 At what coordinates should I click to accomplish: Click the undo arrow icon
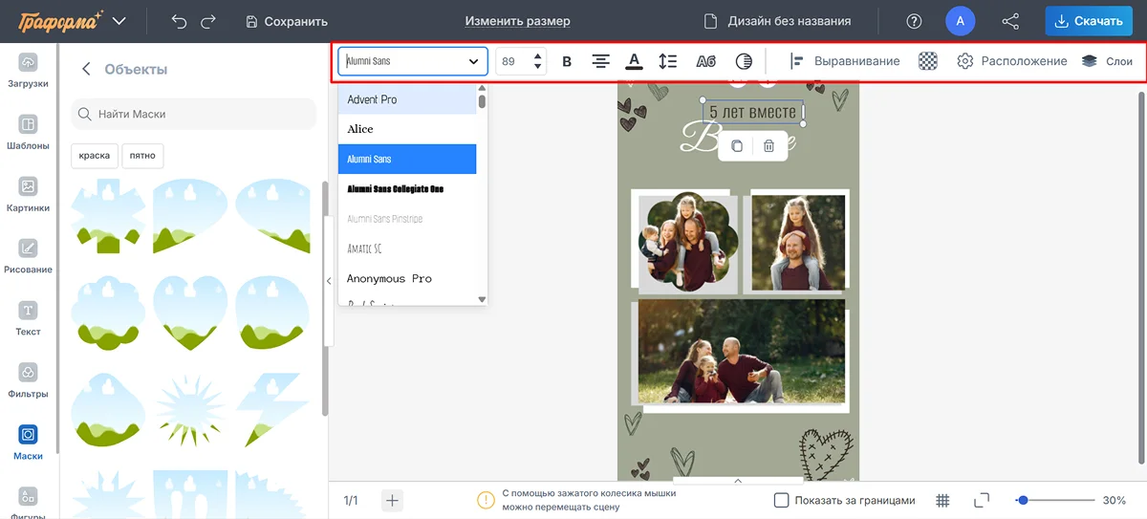179,21
